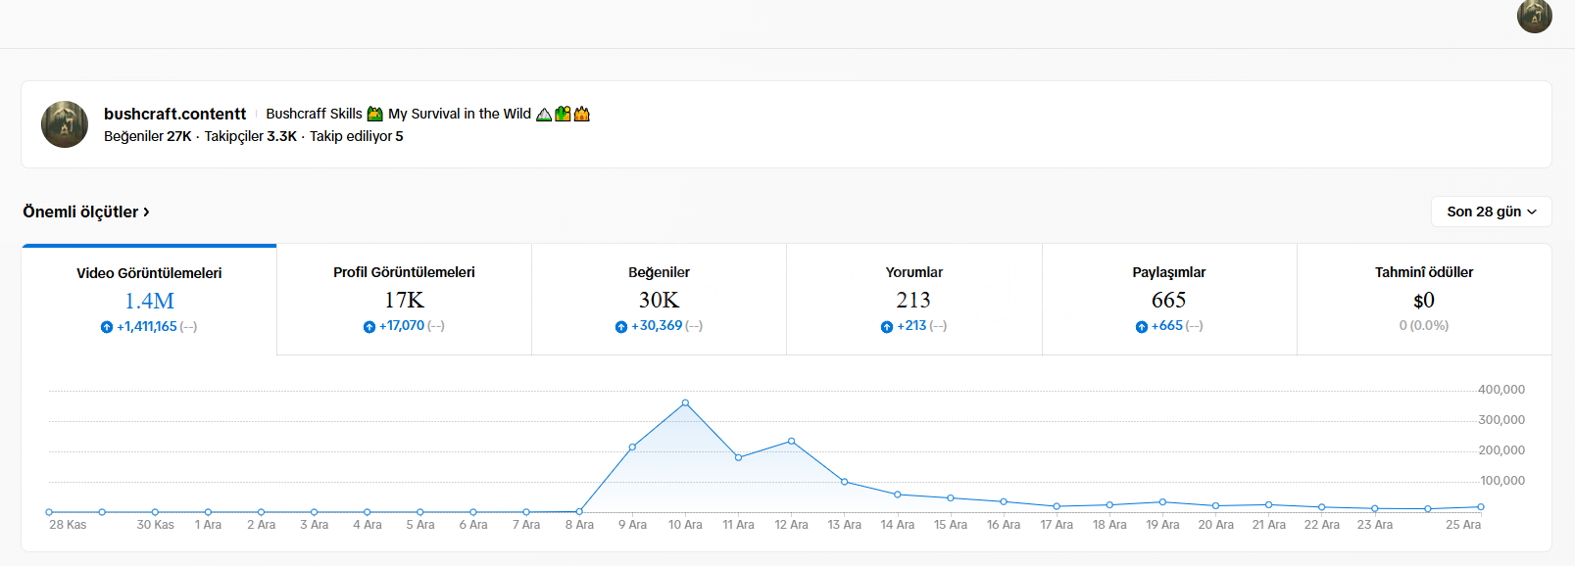Image resolution: width=1575 pixels, height=566 pixels.
Task: Click the 25 Ara final data point
Action: [x=1481, y=507]
